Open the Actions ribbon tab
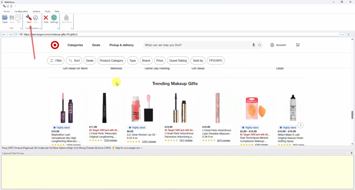The width and height of the screenshot is (355, 190). [x=36, y=11]
